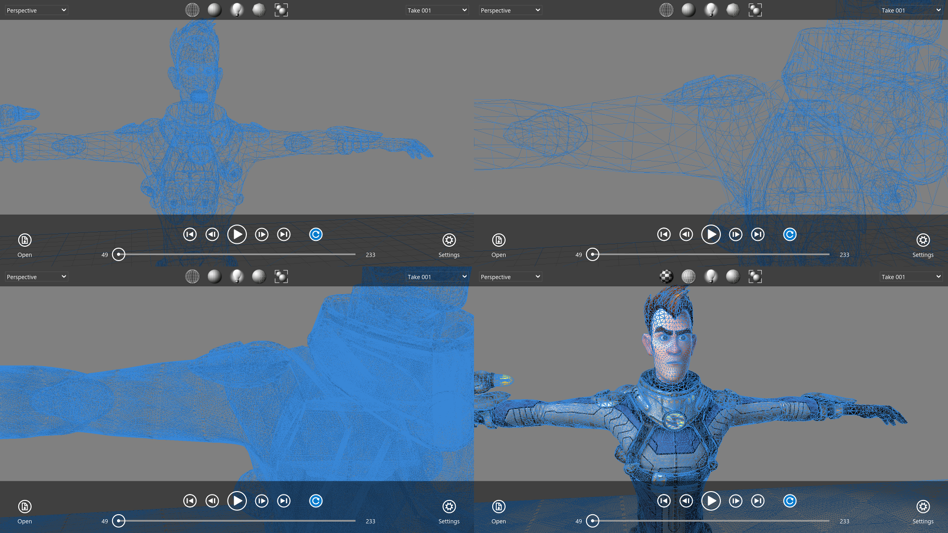Click the shaded sphere icon in bottom-left viewport
Viewport: 948px width, 533px height.
(x=214, y=276)
